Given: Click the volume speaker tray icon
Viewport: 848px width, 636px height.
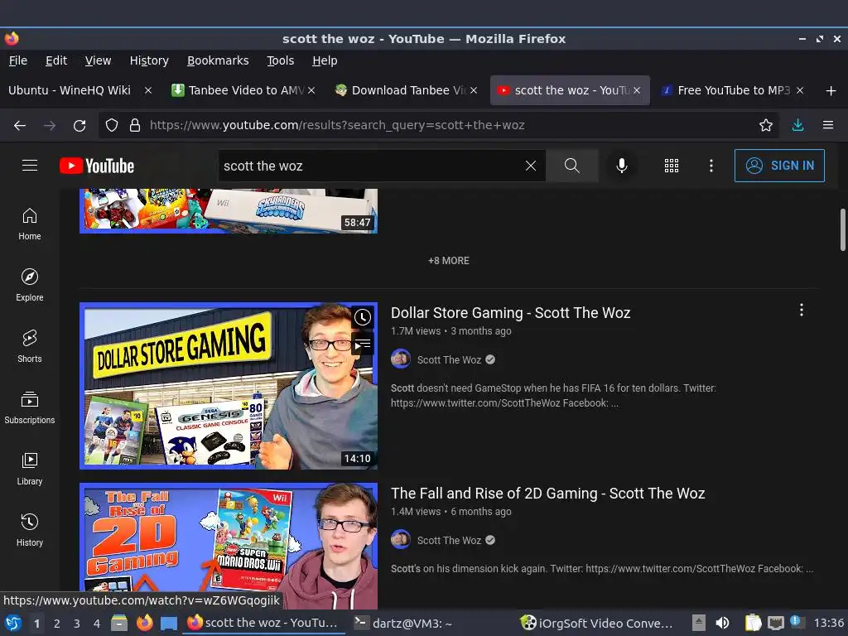Looking at the screenshot, I should (x=722, y=623).
